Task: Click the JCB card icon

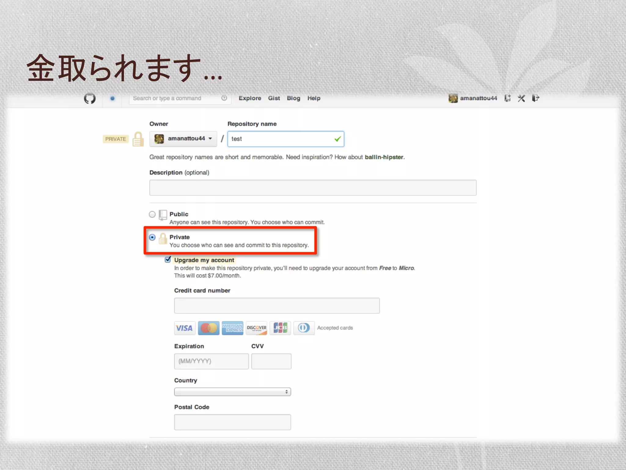Action: click(280, 328)
